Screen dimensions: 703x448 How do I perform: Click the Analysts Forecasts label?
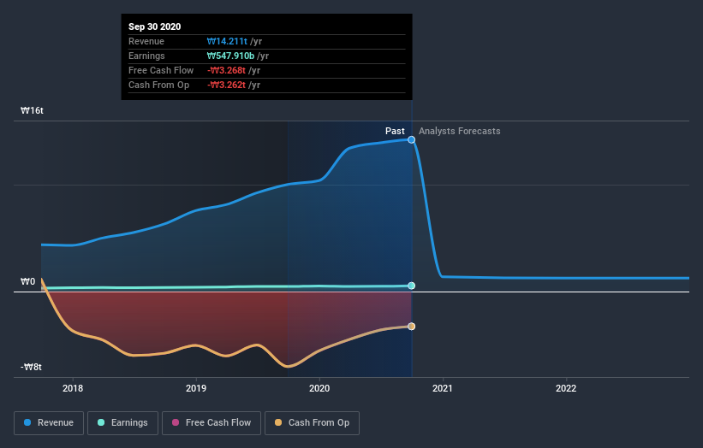[x=460, y=131]
